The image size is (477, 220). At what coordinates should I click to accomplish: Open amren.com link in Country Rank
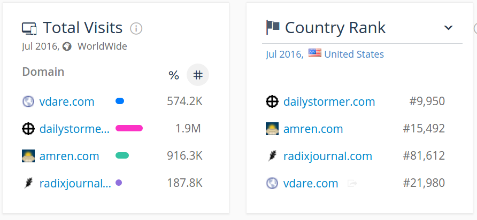click(313, 129)
